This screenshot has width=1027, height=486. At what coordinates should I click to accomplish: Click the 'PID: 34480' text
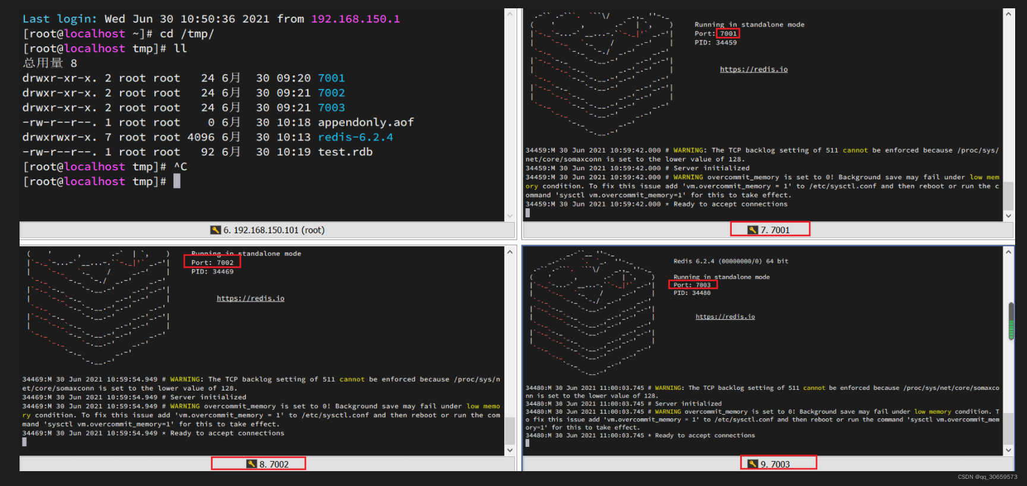click(x=692, y=293)
